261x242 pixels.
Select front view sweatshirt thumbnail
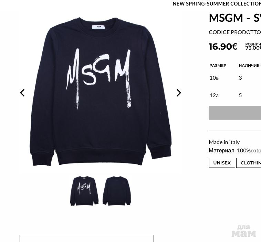click(x=84, y=191)
